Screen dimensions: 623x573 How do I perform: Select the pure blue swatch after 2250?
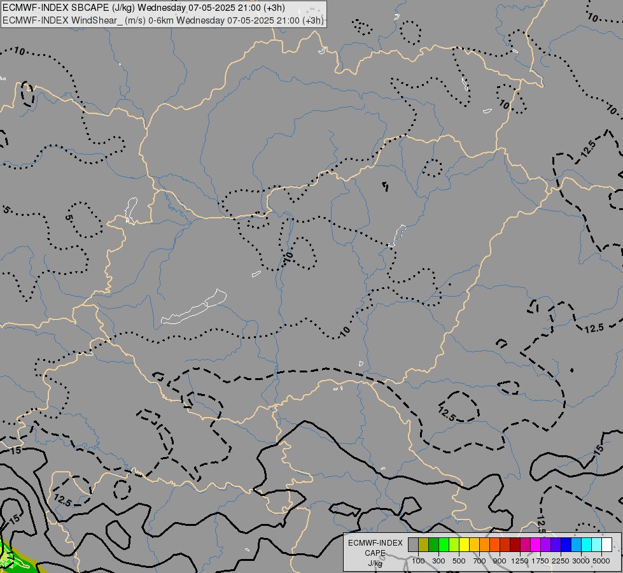566,544
